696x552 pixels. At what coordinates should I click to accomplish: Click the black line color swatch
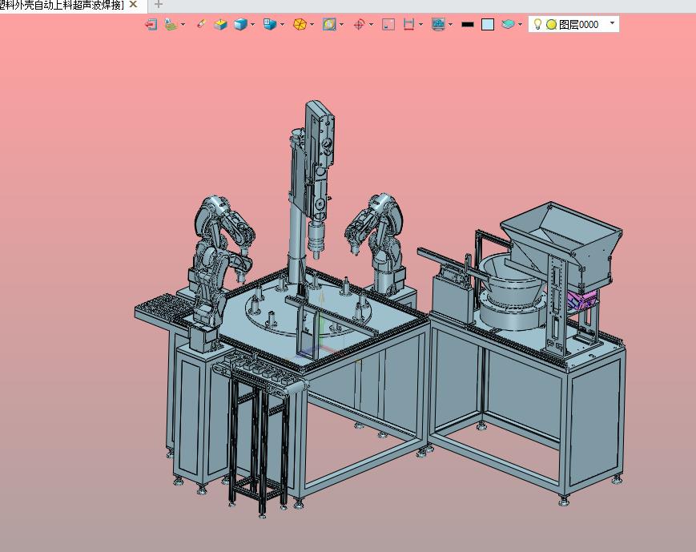coord(468,24)
